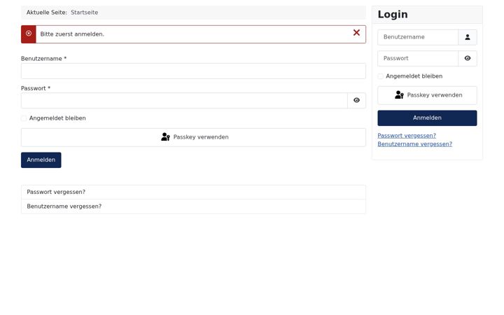Screen dimensions: 504x315
Task: Dismiss the 'Bitte zuerst anmelden' alert with X
Action: click(x=356, y=33)
